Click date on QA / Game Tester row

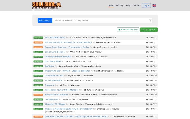click(151, 61)
